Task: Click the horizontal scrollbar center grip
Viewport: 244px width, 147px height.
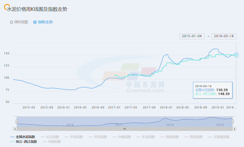Action: [x=125, y=129]
